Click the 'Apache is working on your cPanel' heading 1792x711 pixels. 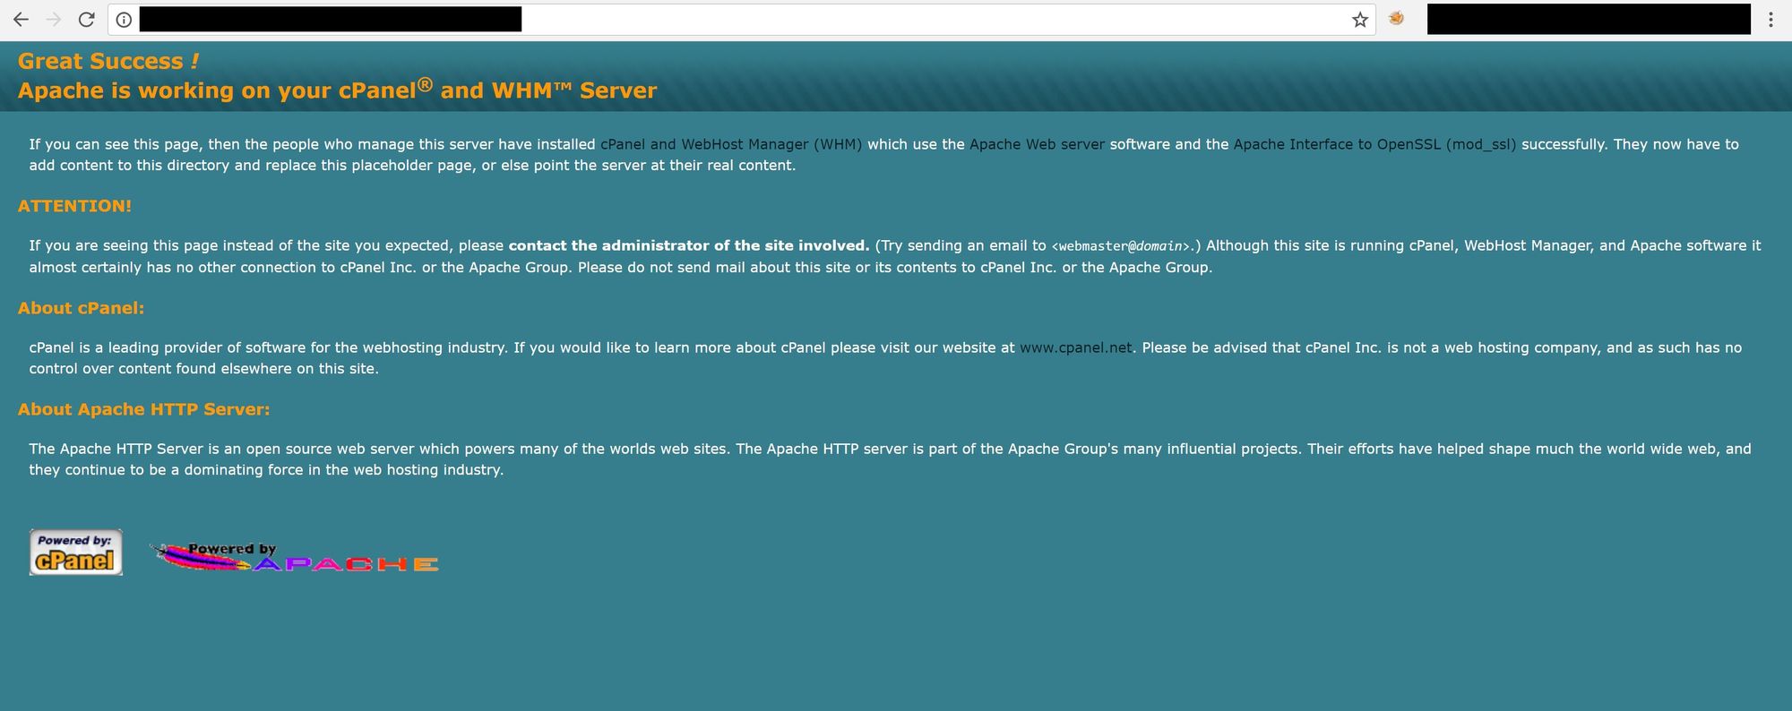click(337, 90)
